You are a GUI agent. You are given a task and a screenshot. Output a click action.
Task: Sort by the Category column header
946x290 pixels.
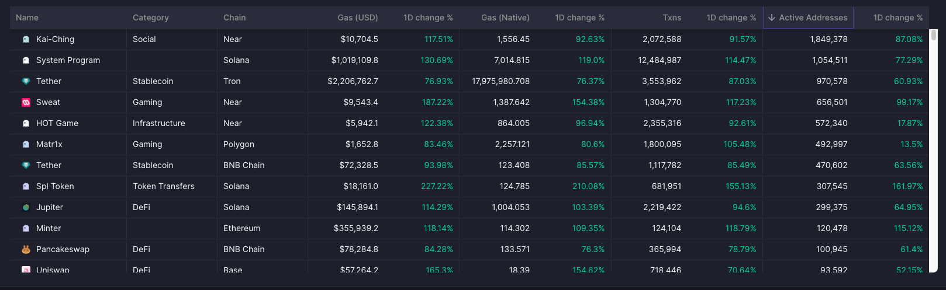tap(151, 18)
